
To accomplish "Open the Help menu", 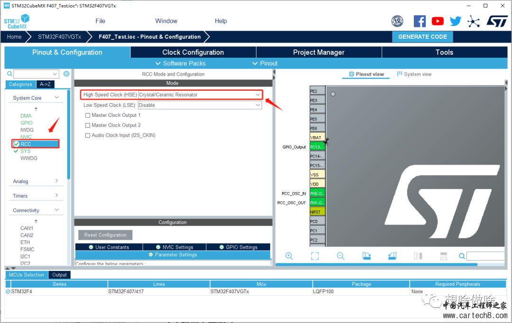I will click(x=221, y=21).
